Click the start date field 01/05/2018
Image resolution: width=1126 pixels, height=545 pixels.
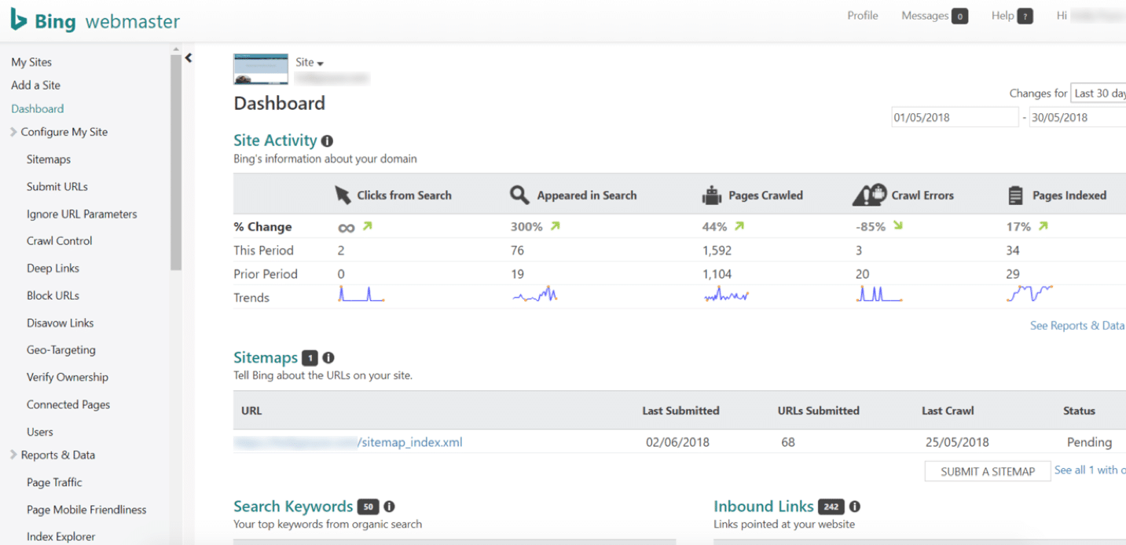coord(955,117)
